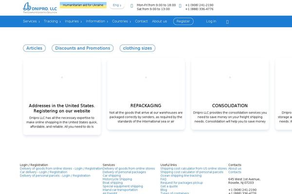Click footer phone +1 (908) 241-2190
This screenshot has height=194, width=292.
click(242, 190)
